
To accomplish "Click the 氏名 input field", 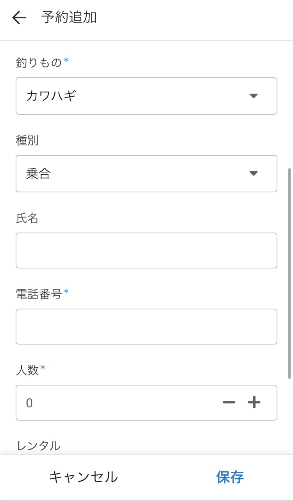I will (146, 250).
